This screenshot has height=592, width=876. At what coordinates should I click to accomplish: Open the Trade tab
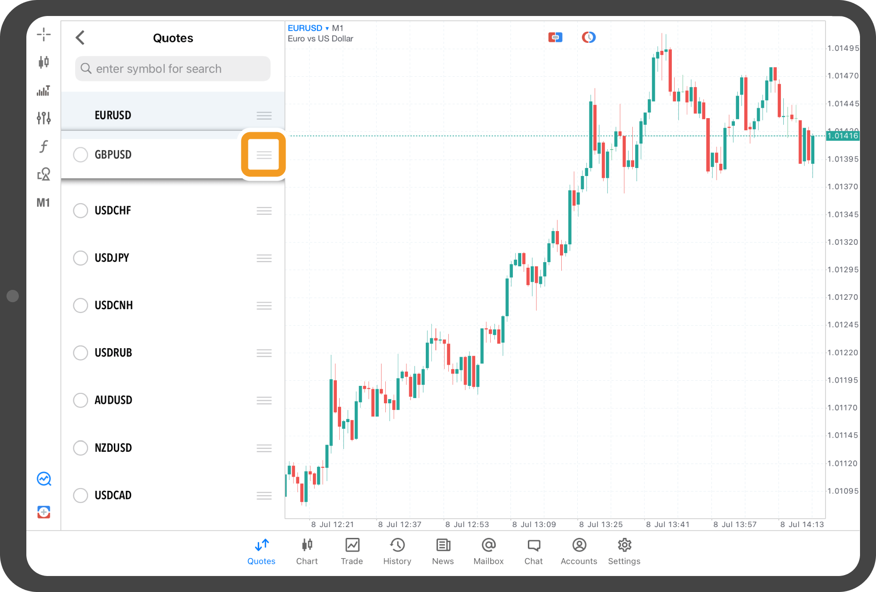click(352, 551)
